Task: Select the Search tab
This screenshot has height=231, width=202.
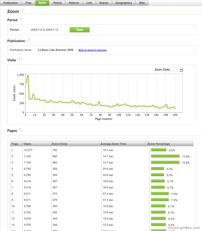Action: coord(104,3)
